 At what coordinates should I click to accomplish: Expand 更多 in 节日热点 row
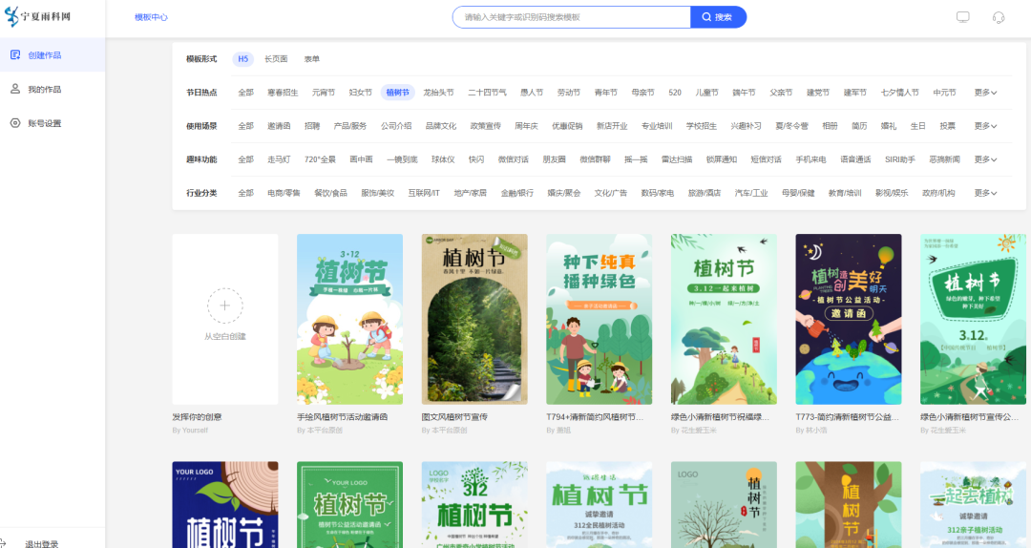click(x=985, y=93)
